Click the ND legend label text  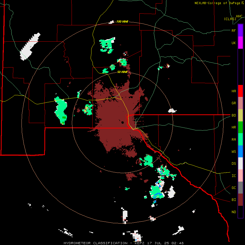pyautogui.click(x=234, y=212)
